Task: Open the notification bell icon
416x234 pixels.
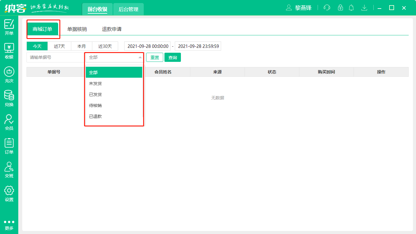Action: 351,8
